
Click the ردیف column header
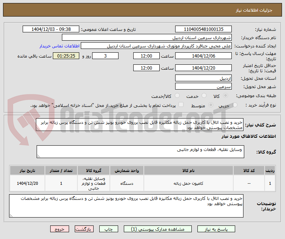pos(270,170)
